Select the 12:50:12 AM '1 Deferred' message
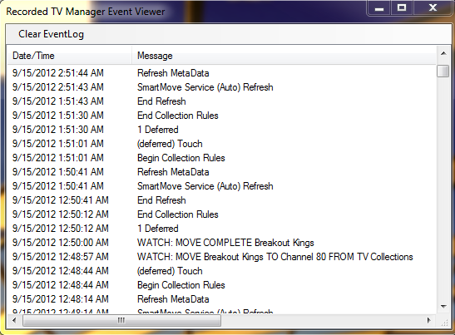The width and height of the screenshot is (455, 335). 157,229
